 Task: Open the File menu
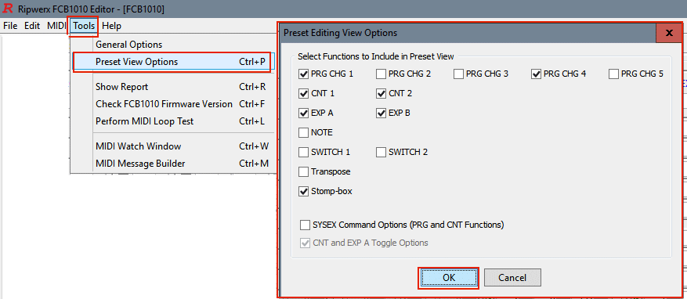pos(10,26)
